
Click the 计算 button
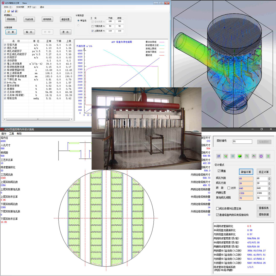pyautogui.click(x=11, y=32)
